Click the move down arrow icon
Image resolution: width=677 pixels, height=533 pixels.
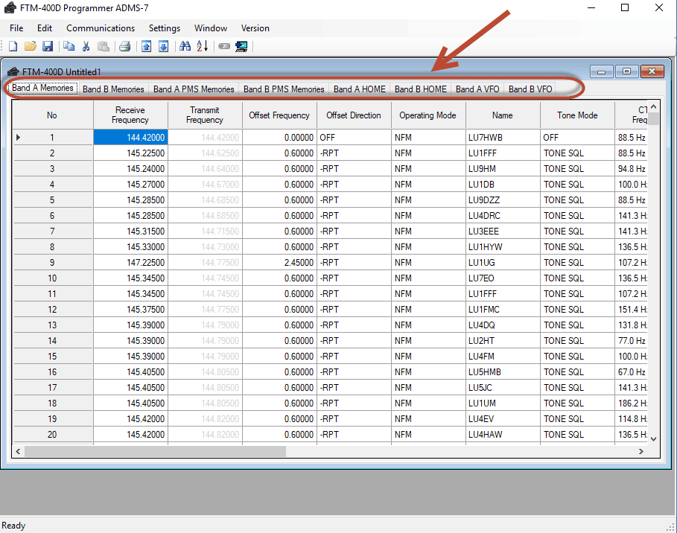tap(164, 46)
